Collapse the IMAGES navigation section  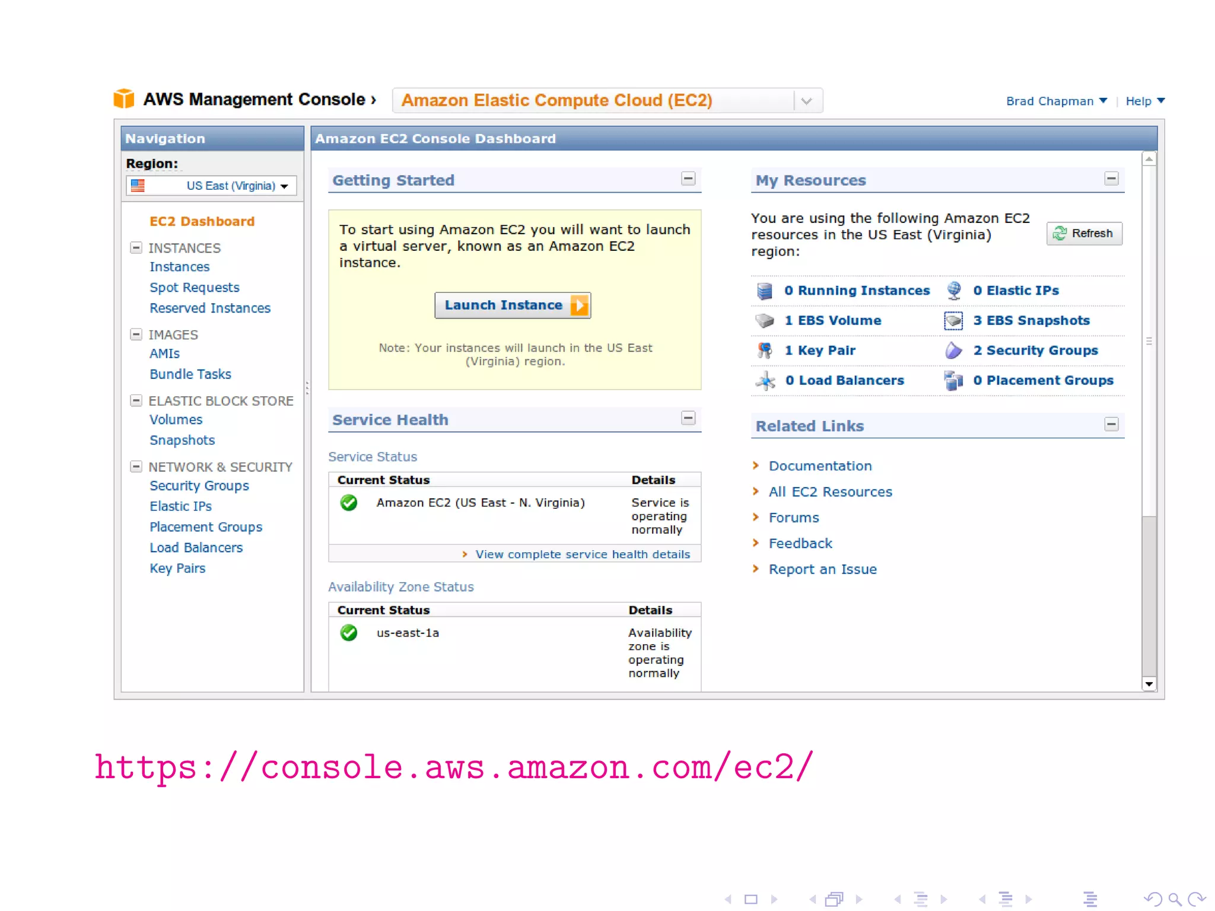pos(136,335)
